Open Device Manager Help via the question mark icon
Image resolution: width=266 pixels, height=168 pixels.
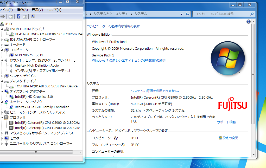tap(18, 16)
